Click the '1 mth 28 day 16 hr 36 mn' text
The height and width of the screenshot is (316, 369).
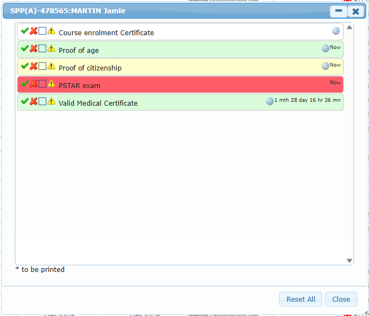[307, 100]
